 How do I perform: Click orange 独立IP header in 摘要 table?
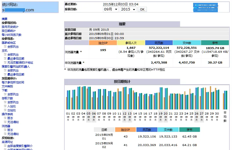[103, 43]
